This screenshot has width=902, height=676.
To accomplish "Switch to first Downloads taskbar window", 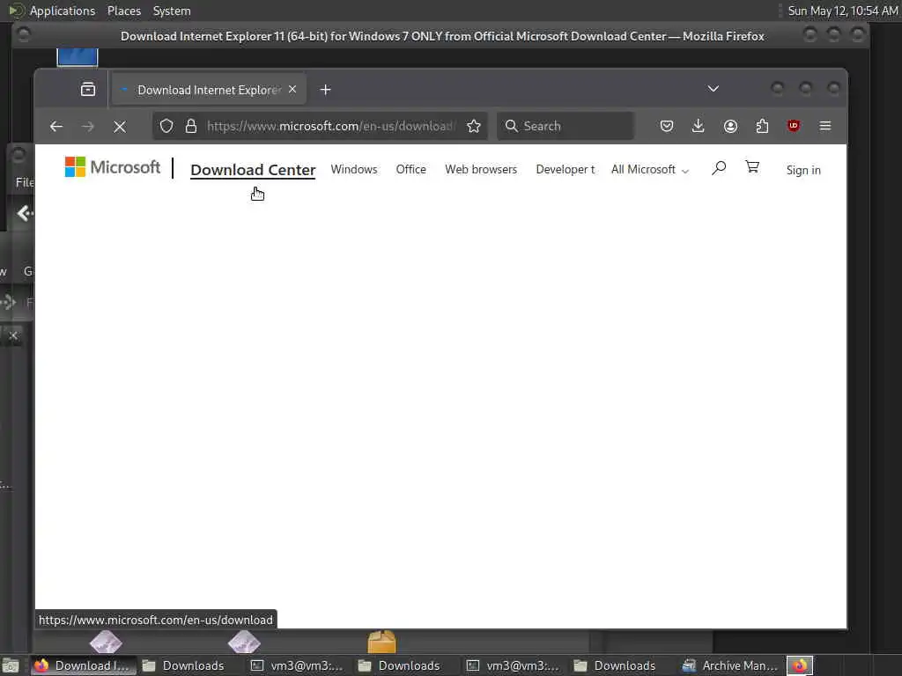I will (x=185, y=665).
